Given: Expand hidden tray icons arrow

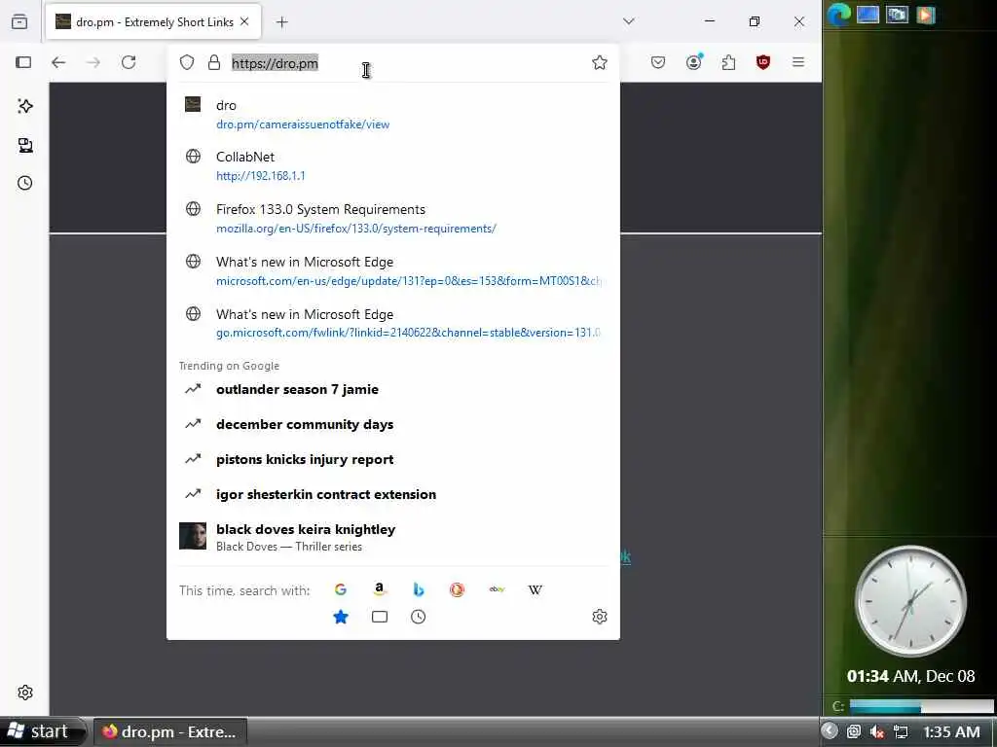Looking at the screenshot, I should pos(830,731).
